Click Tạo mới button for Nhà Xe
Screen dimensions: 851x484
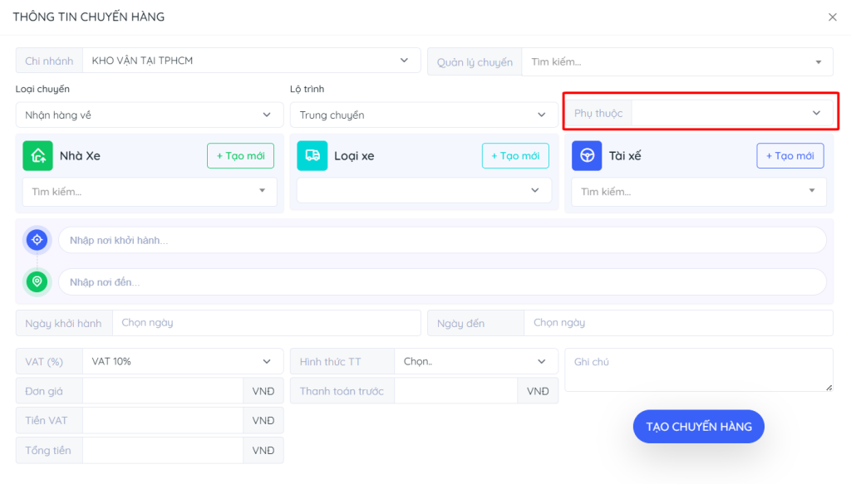tap(240, 156)
